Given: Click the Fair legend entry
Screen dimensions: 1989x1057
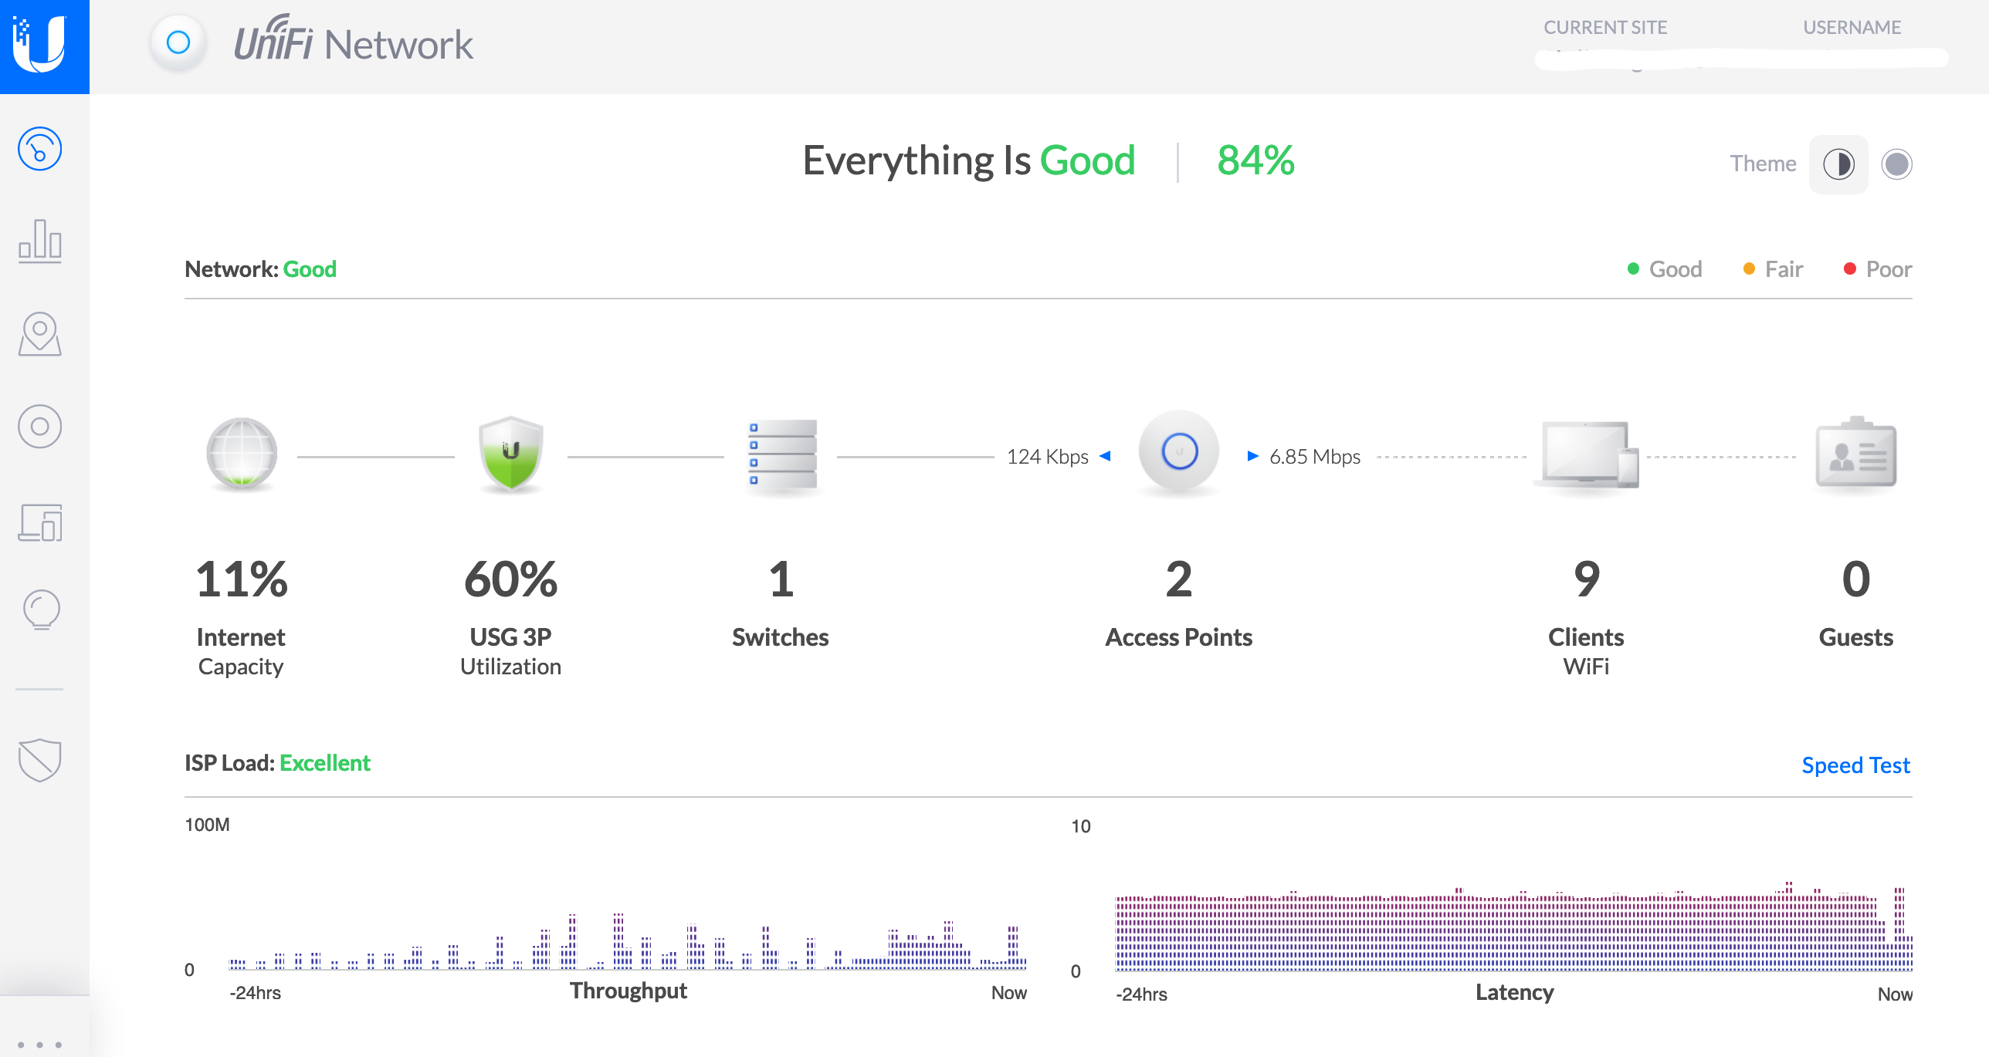Looking at the screenshot, I should (1773, 269).
